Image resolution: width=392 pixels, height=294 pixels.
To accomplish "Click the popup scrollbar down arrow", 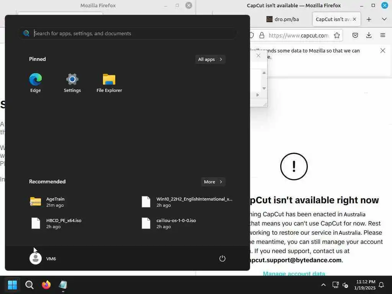I will coord(264,88).
